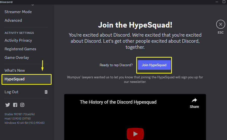
Task: Click the Ready to rep Discord? label
Action: 116,65
